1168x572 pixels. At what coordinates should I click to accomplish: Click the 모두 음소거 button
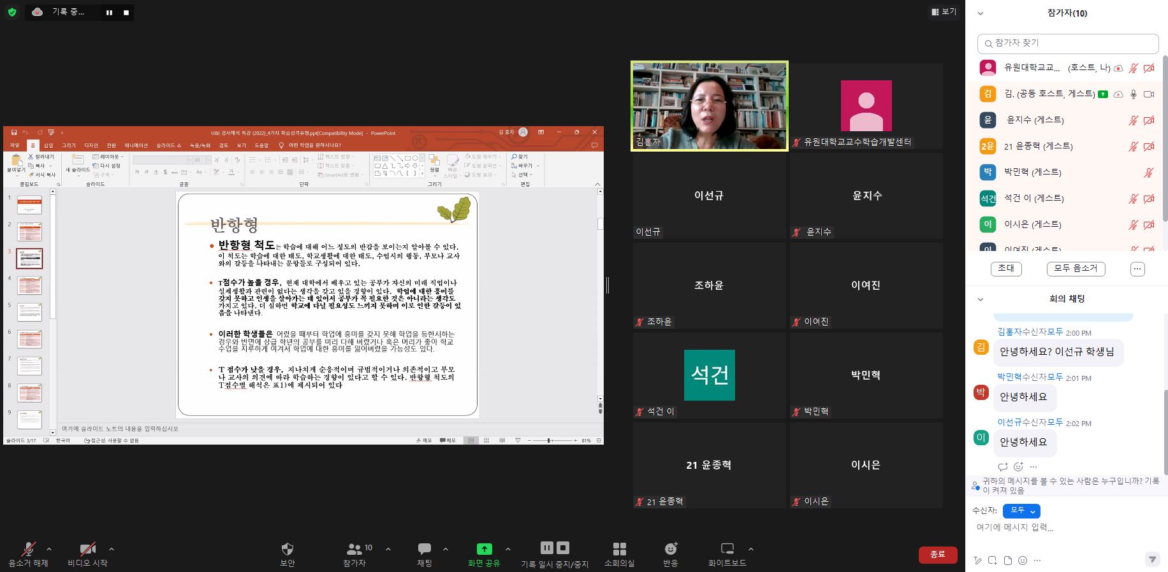pos(1076,269)
